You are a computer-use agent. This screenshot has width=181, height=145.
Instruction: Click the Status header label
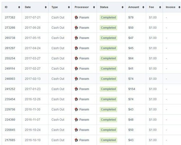point(104,7)
